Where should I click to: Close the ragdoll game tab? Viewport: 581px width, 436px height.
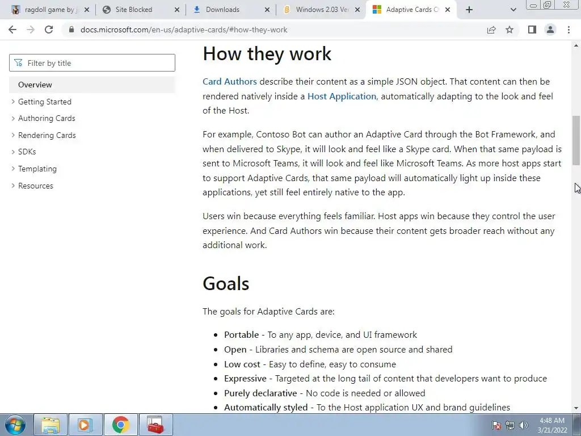(87, 10)
